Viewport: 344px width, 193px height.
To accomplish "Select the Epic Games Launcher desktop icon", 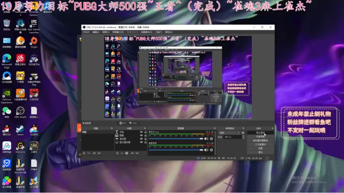I will click(x=34, y=26).
